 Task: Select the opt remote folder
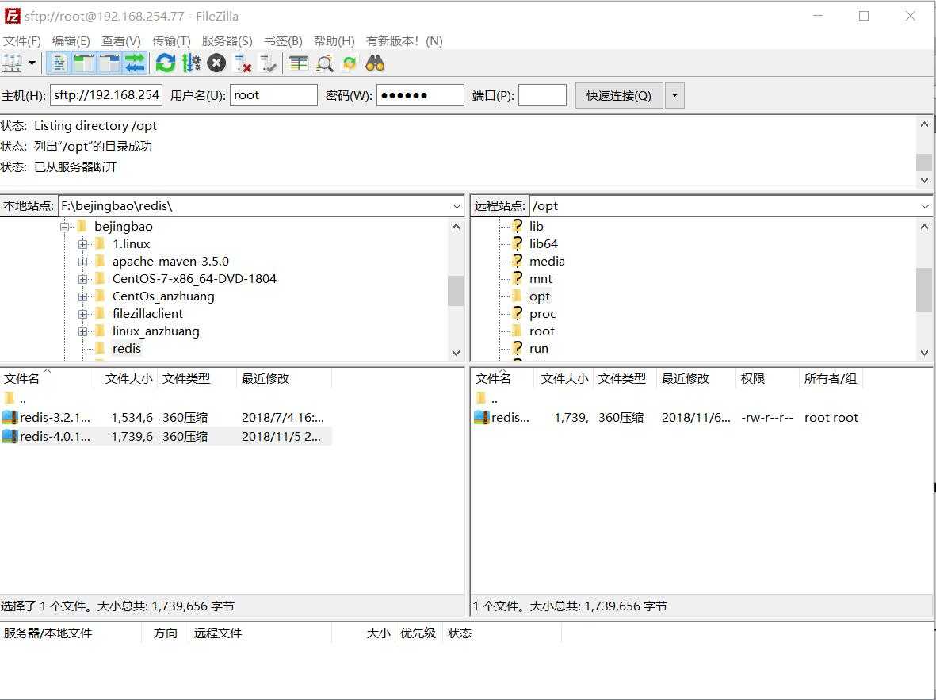tap(539, 296)
